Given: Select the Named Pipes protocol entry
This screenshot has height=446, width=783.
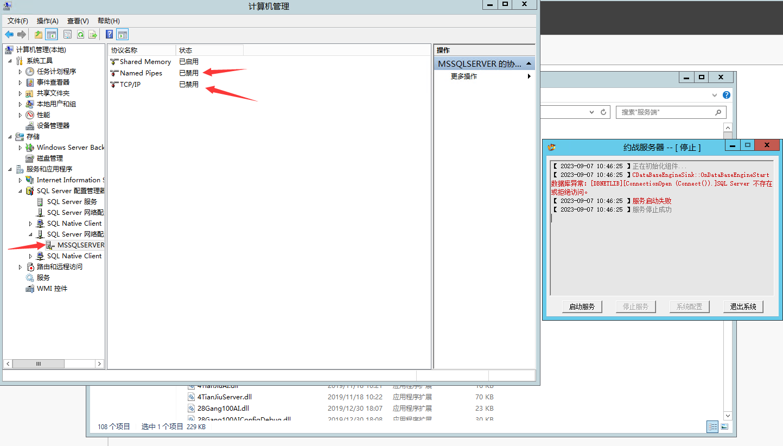Looking at the screenshot, I should tap(141, 73).
